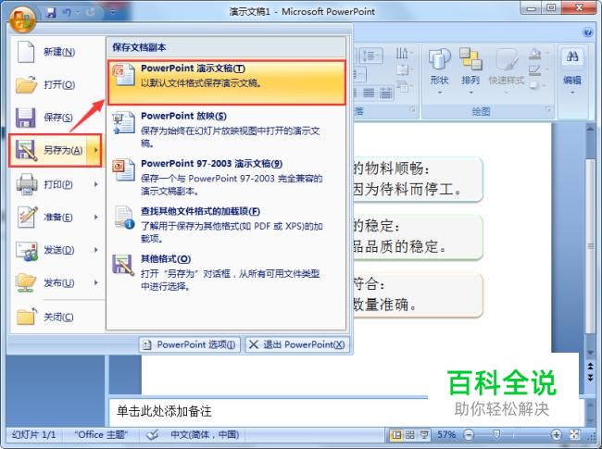
Task: Click the align text icon
Action: [403, 70]
